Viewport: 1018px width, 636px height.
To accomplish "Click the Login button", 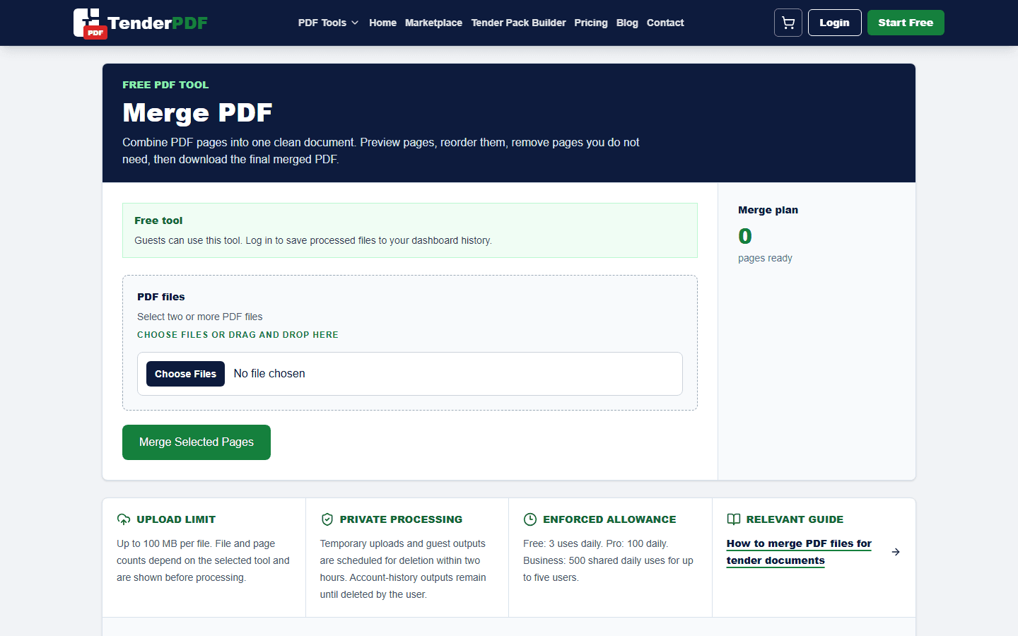I will [x=834, y=23].
